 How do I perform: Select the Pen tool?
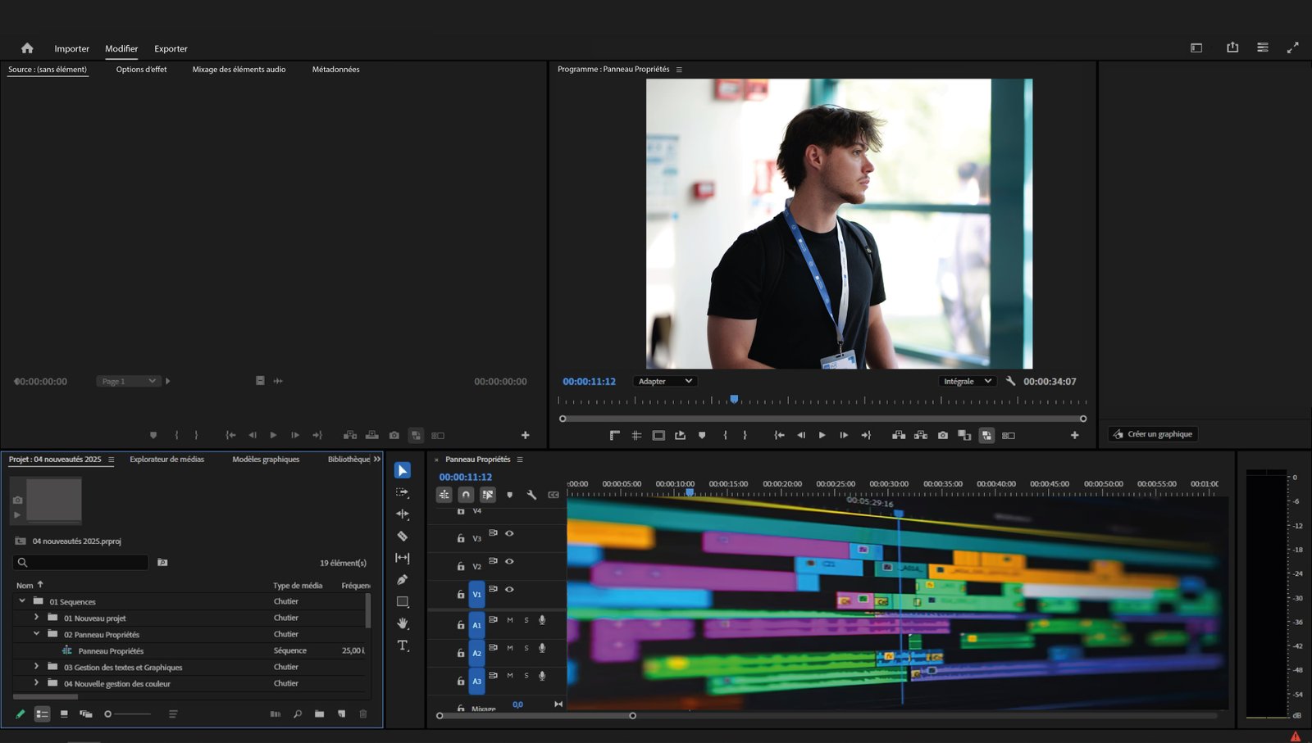coord(402,580)
